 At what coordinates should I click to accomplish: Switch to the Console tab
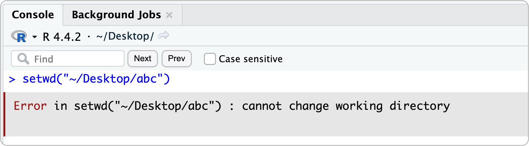33,15
